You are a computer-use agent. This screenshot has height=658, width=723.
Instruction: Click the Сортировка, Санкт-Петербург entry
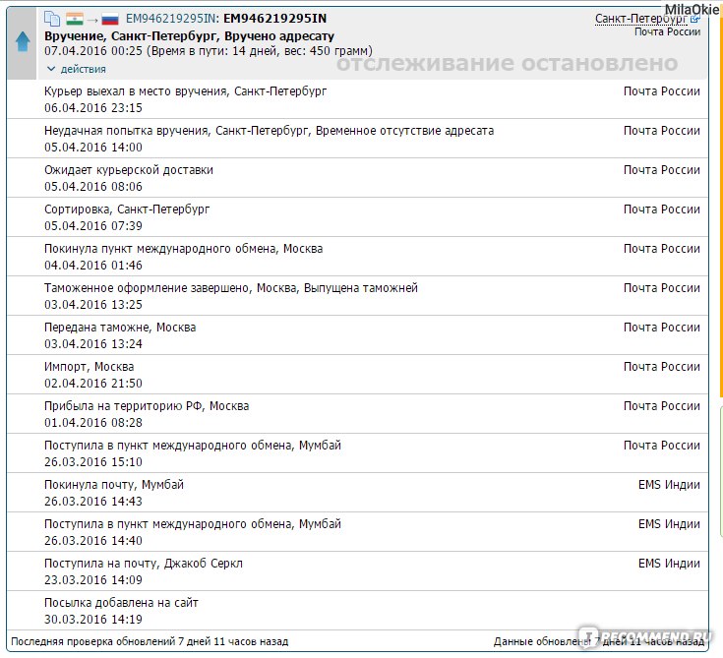[127, 209]
